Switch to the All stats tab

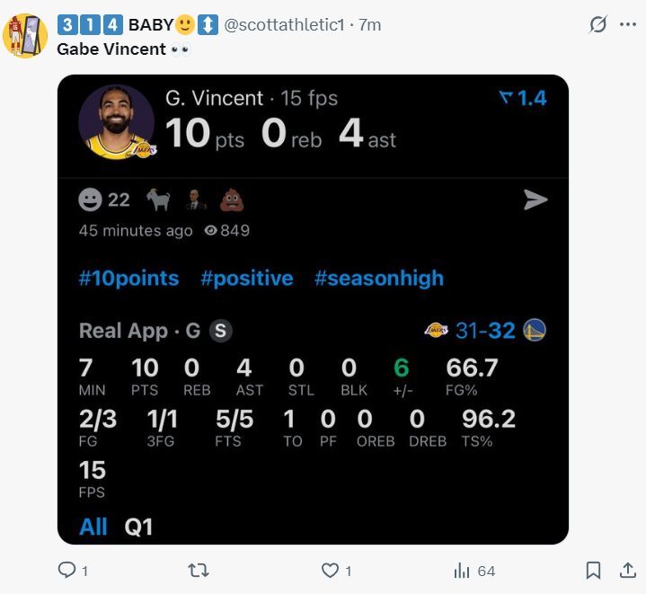93,527
